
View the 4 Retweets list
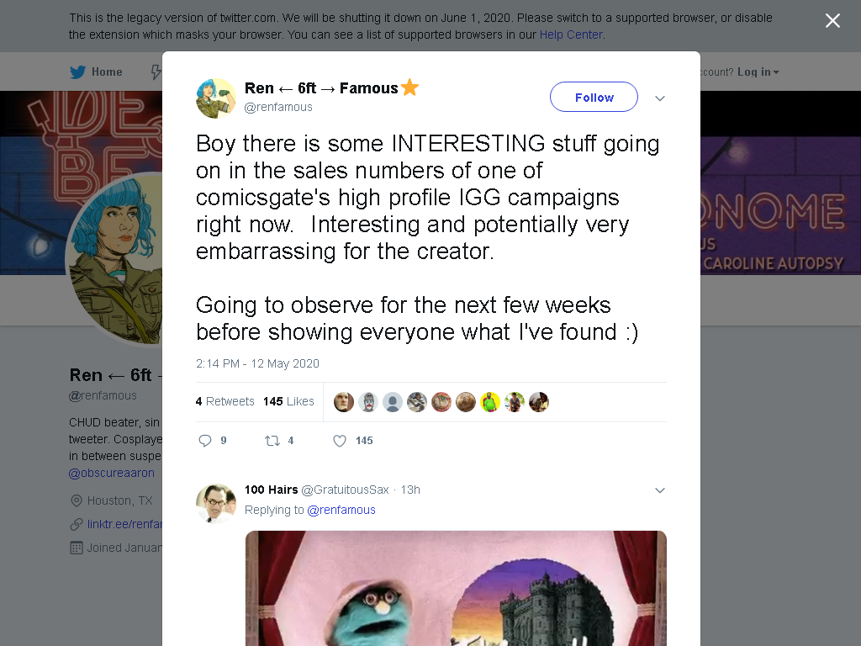(224, 401)
